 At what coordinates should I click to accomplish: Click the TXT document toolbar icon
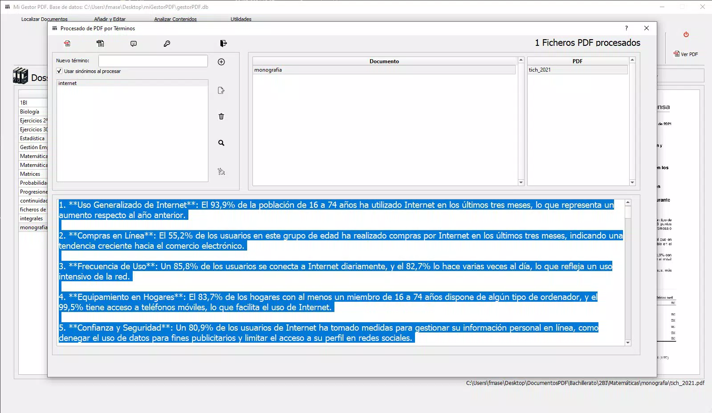100,44
